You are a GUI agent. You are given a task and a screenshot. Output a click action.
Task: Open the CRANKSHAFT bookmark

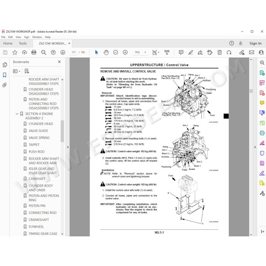click(x=39, y=220)
